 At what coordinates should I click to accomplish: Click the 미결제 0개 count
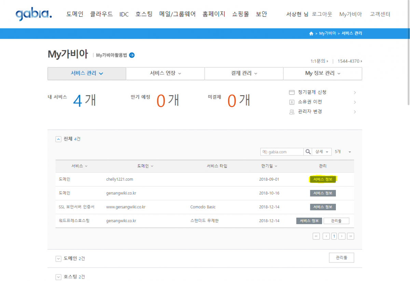(x=239, y=100)
